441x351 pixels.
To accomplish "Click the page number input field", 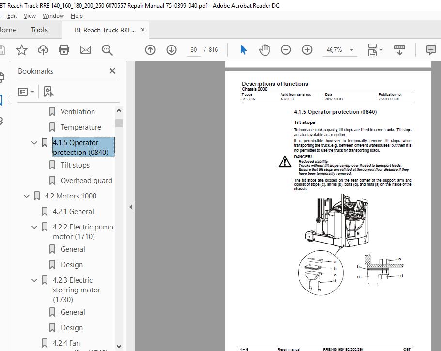I will pyautogui.click(x=194, y=50).
